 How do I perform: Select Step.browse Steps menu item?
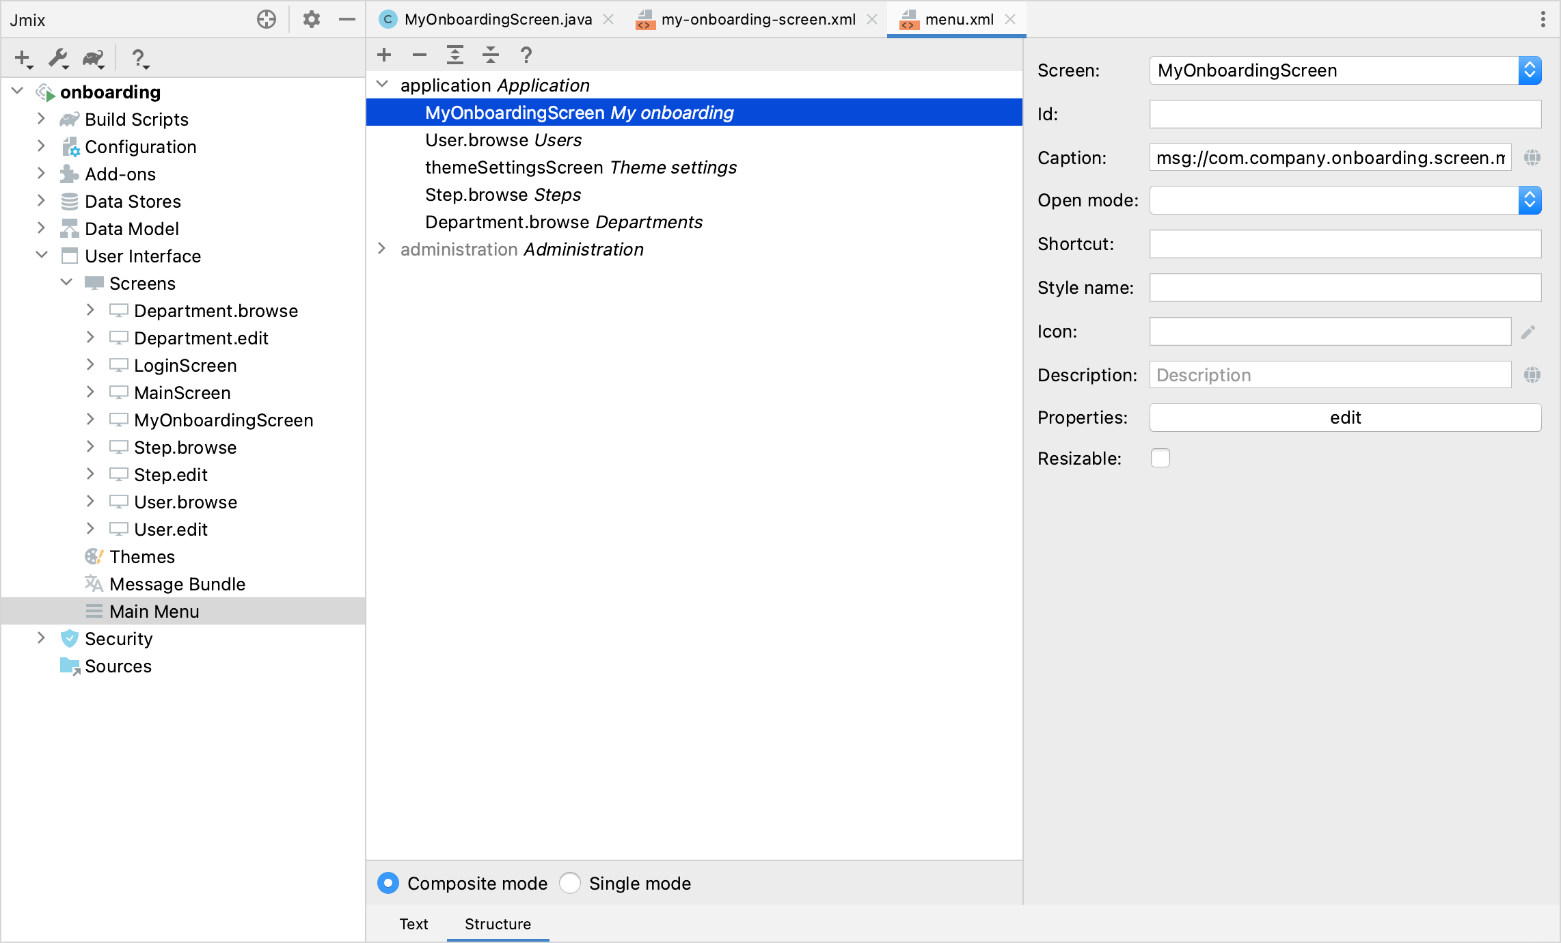click(x=694, y=194)
